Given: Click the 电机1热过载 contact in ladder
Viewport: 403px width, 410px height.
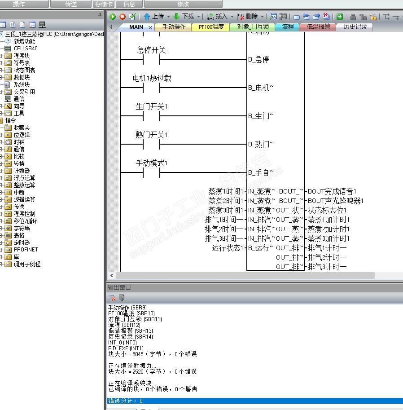Looking at the screenshot, I should [x=151, y=88].
